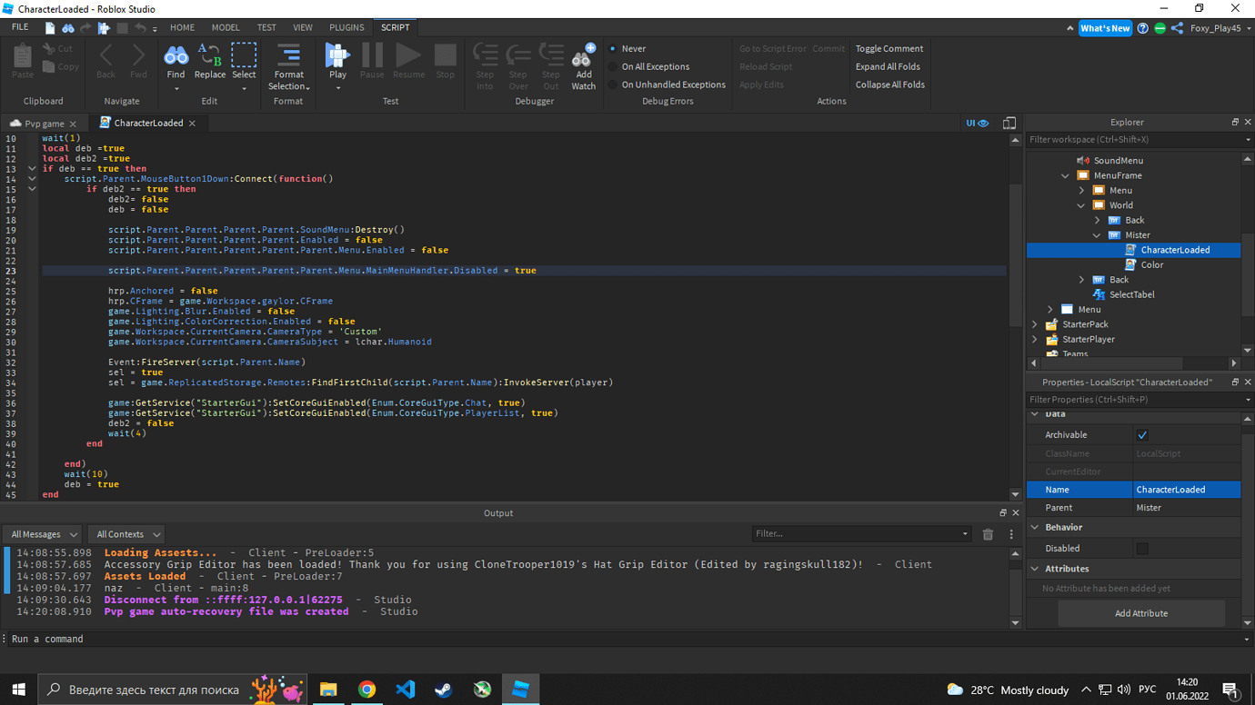Toggle the UI visibility eye icon
1255x705 pixels.
tap(982, 122)
